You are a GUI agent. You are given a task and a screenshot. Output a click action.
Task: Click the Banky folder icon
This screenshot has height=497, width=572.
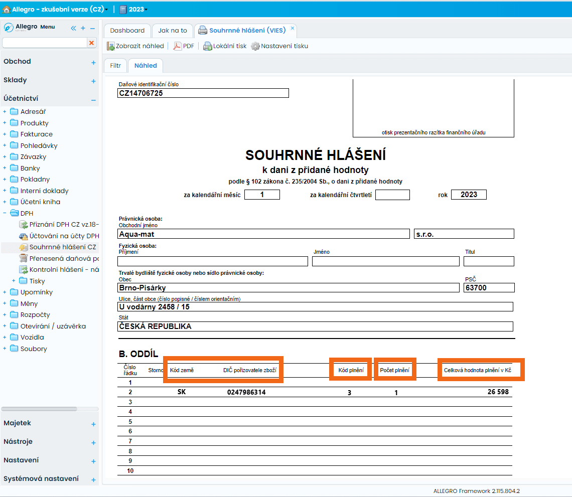(14, 168)
